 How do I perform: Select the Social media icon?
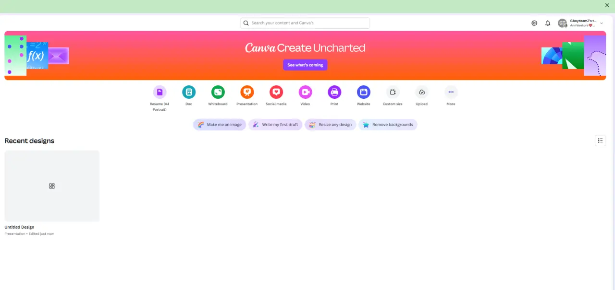click(x=276, y=92)
